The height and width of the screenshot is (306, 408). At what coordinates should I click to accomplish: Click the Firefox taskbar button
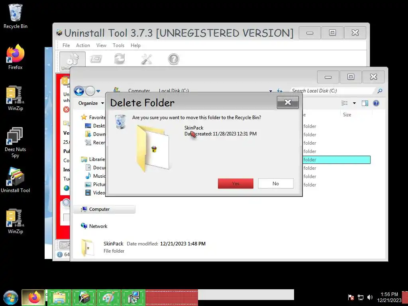[x=33, y=297]
